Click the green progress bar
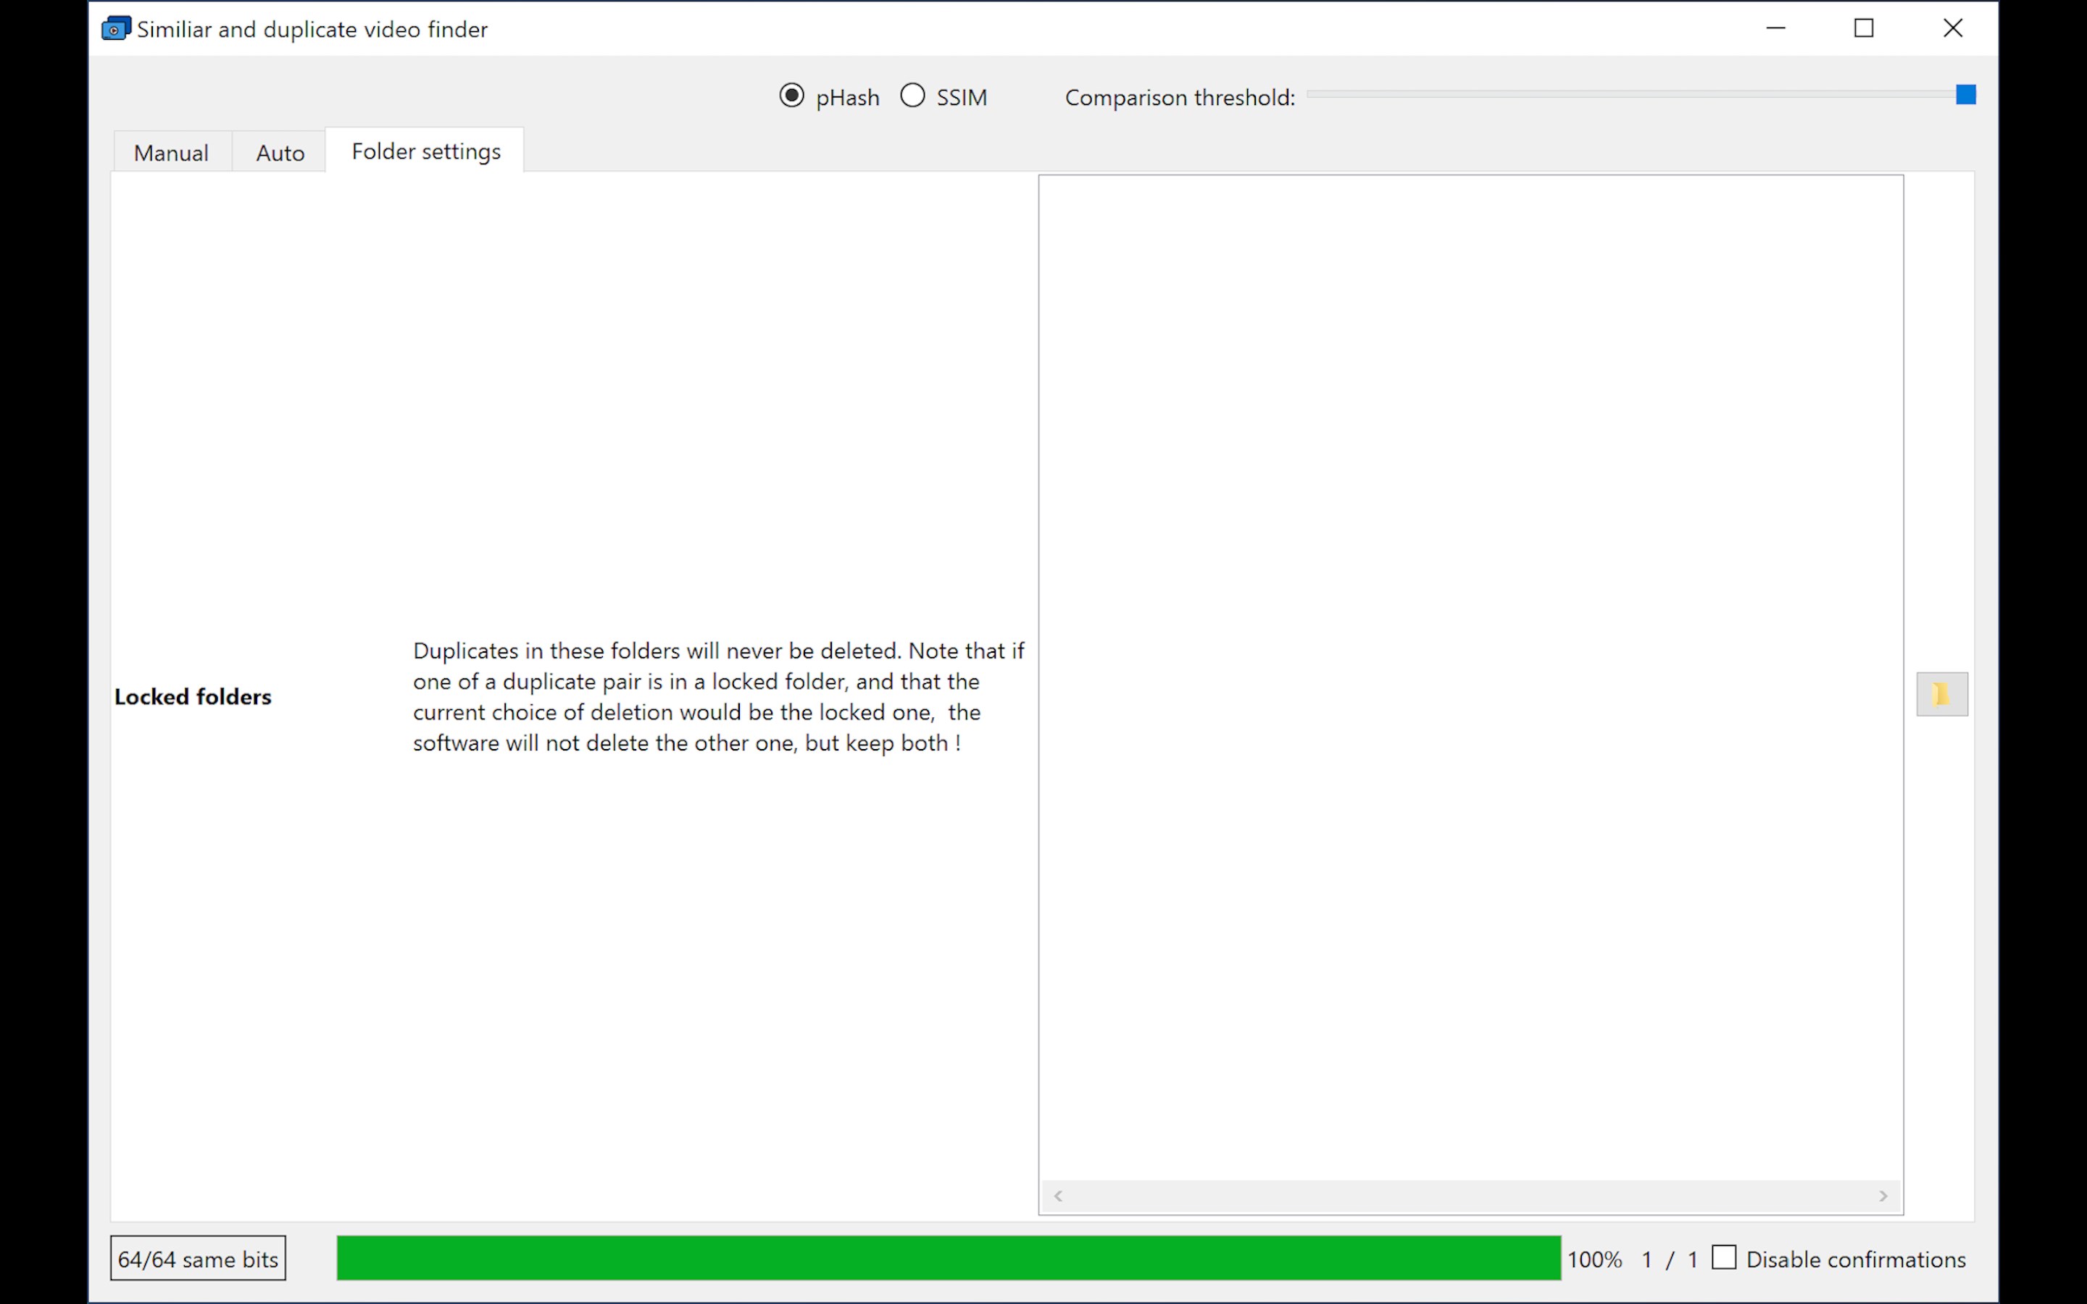Screen dimensions: 2087x1304 click(x=949, y=1258)
